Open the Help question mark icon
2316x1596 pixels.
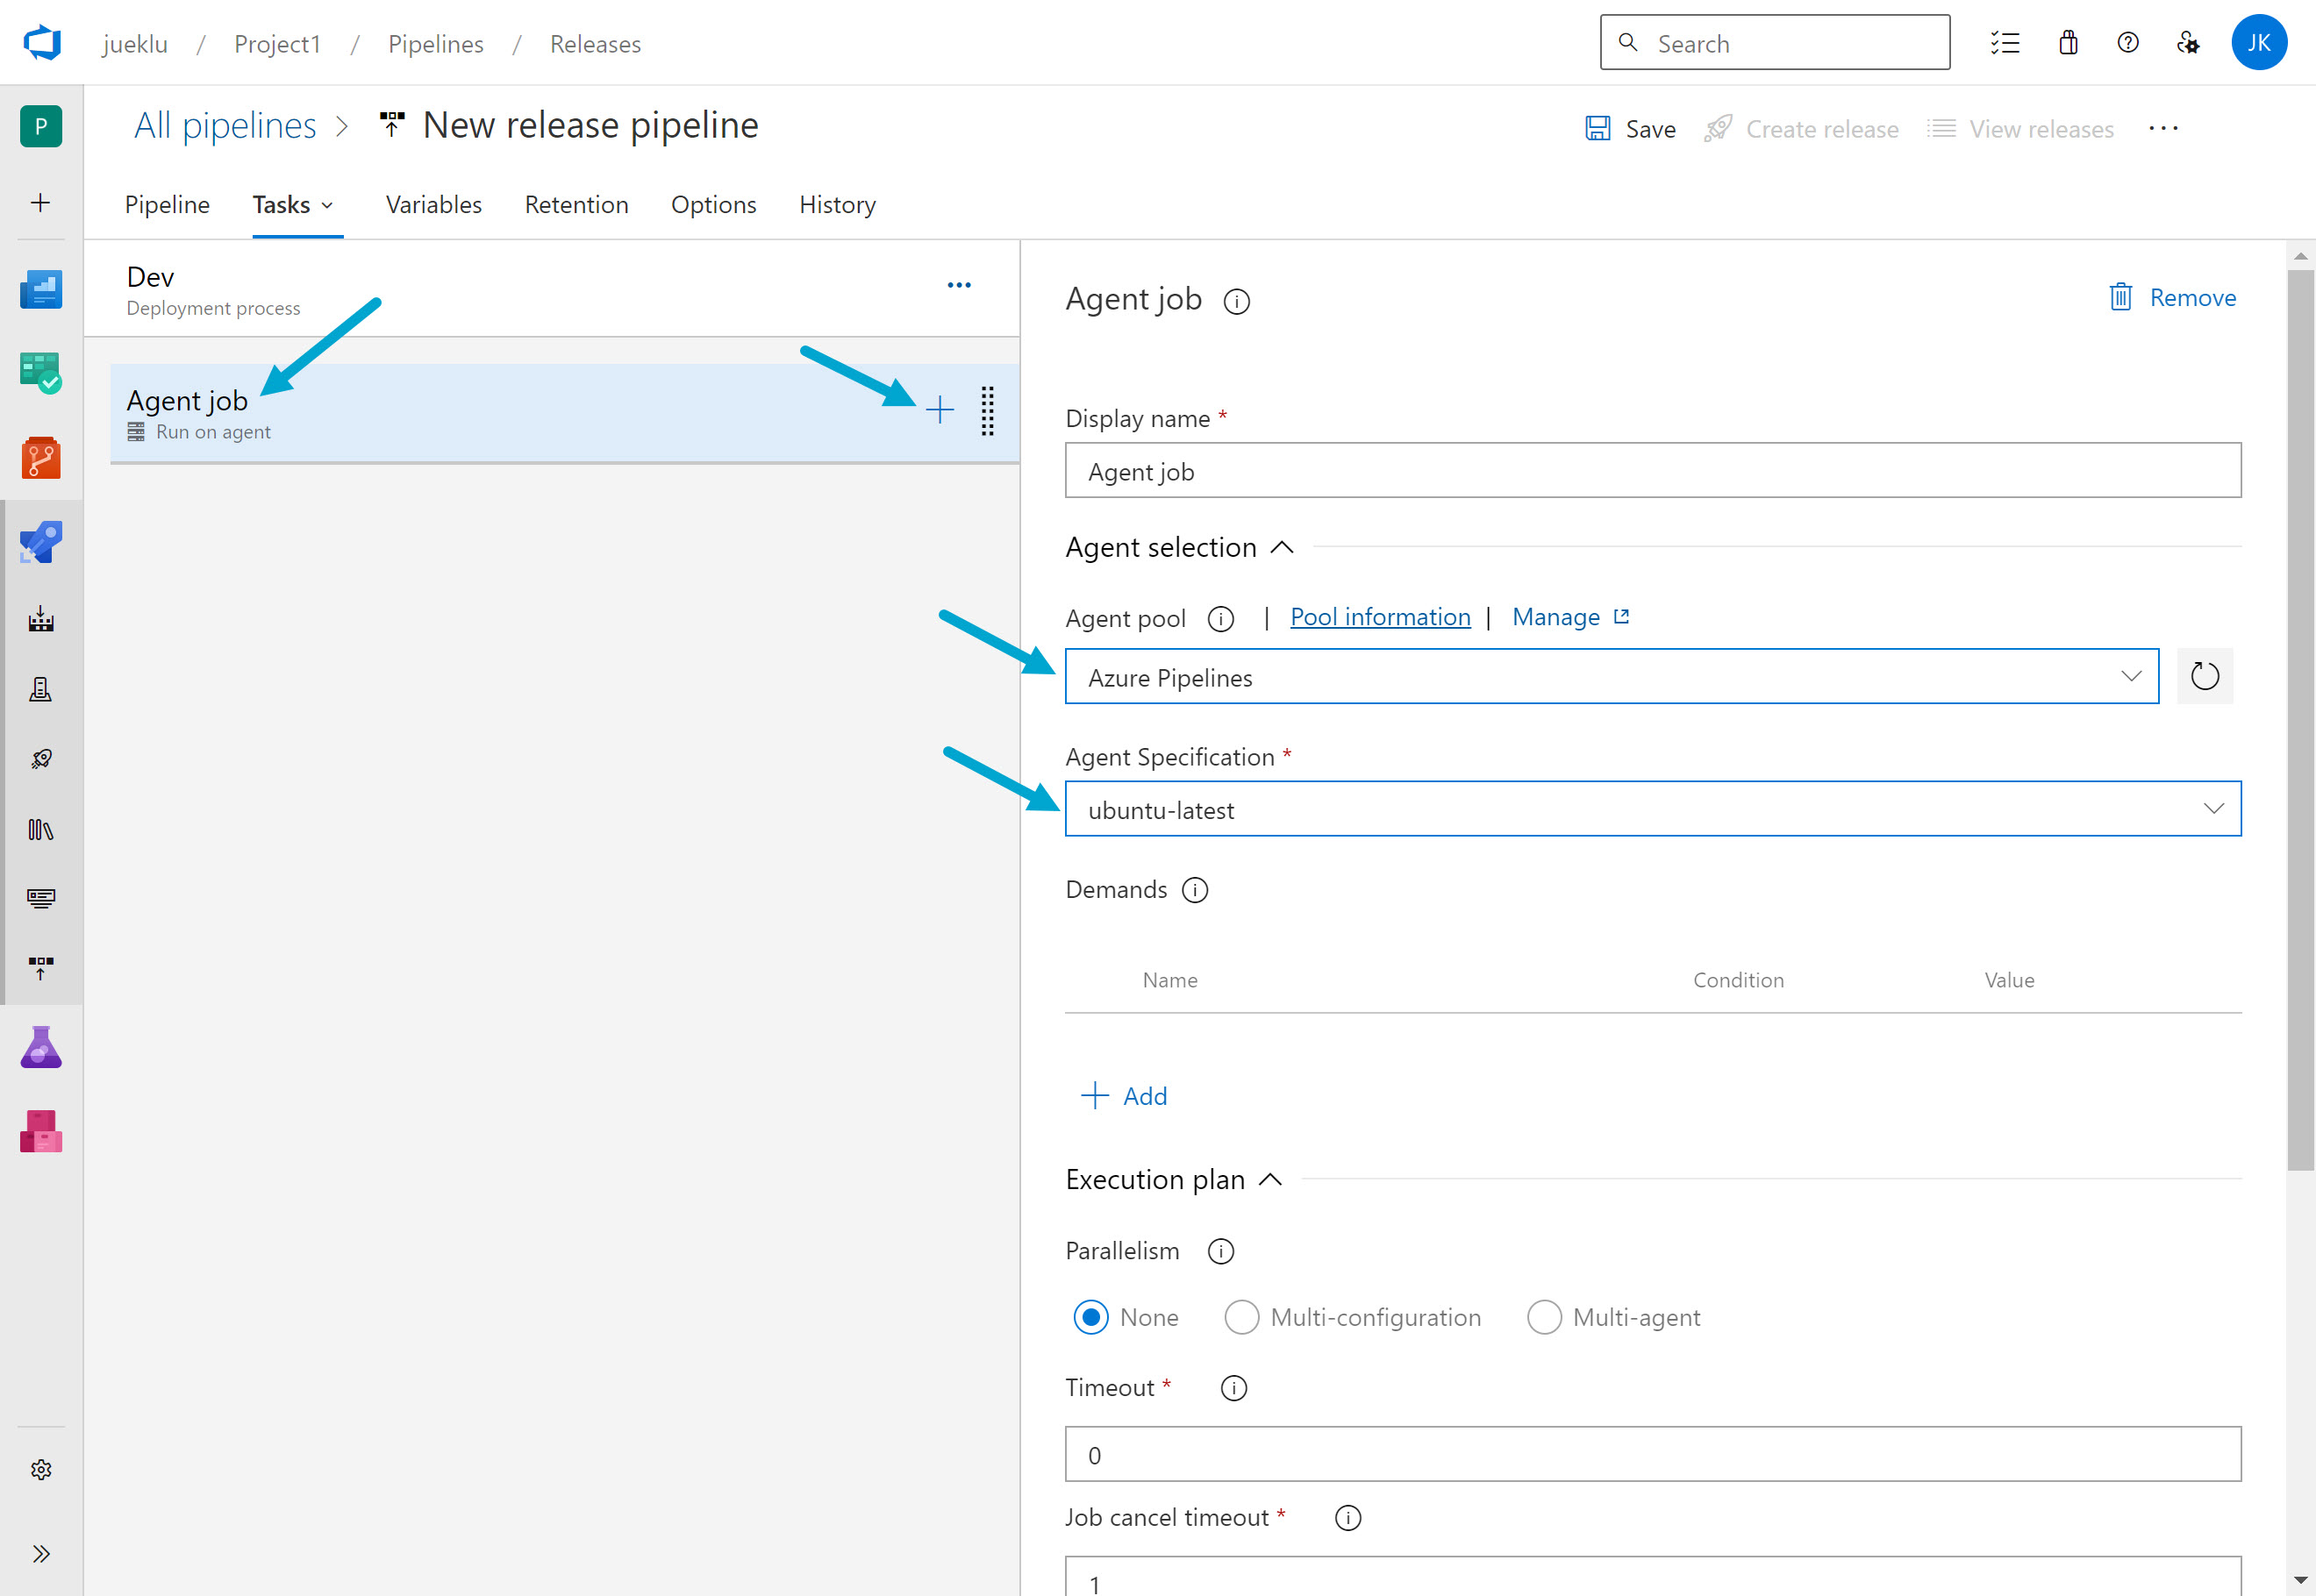pyautogui.click(x=2127, y=42)
